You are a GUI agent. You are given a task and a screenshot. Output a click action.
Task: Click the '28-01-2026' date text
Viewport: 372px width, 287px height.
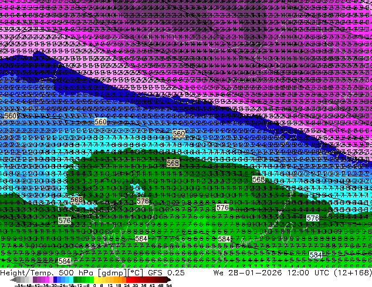coord(255,273)
